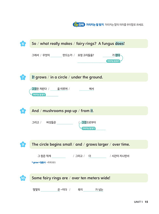Click the UNIT 1 page number 15
Viewport: 159px width, 214px height.
point(146,202)
